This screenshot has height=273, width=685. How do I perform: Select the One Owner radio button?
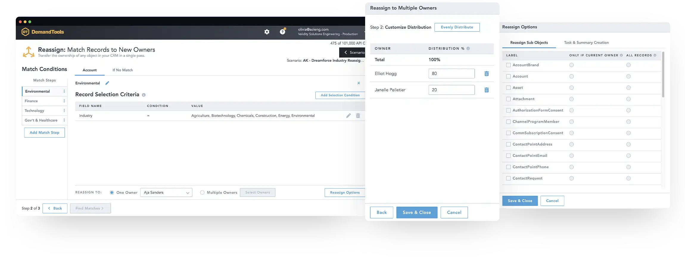click(x=112, y=192)
